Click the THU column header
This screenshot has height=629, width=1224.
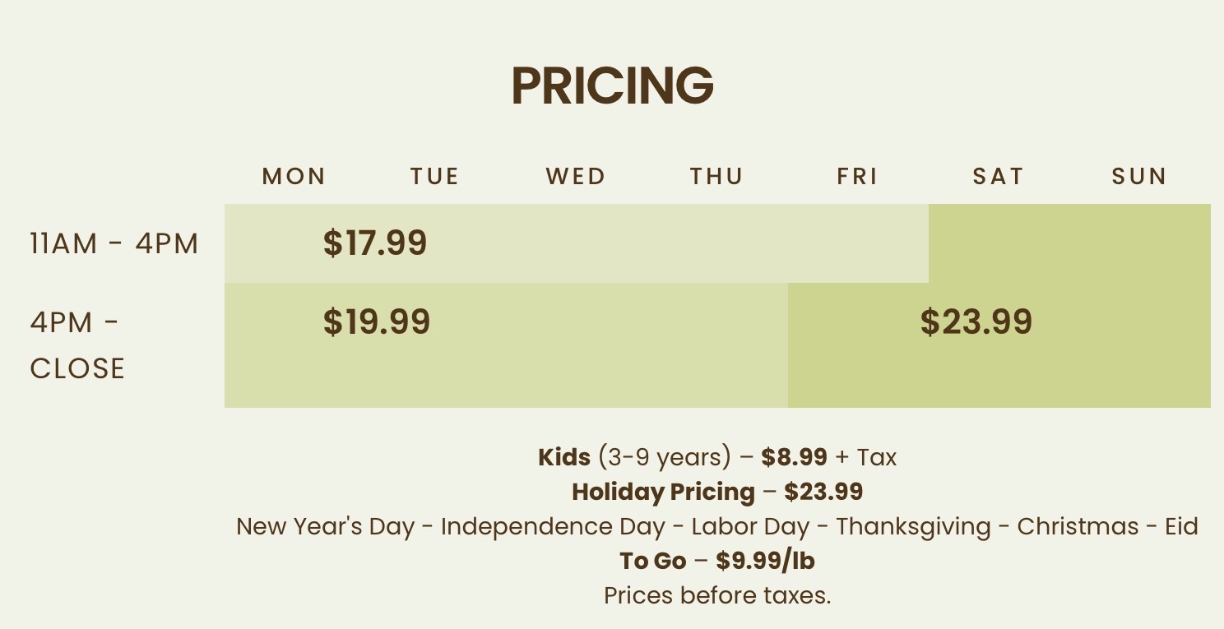pyautogui.click(x=716, y=177)
